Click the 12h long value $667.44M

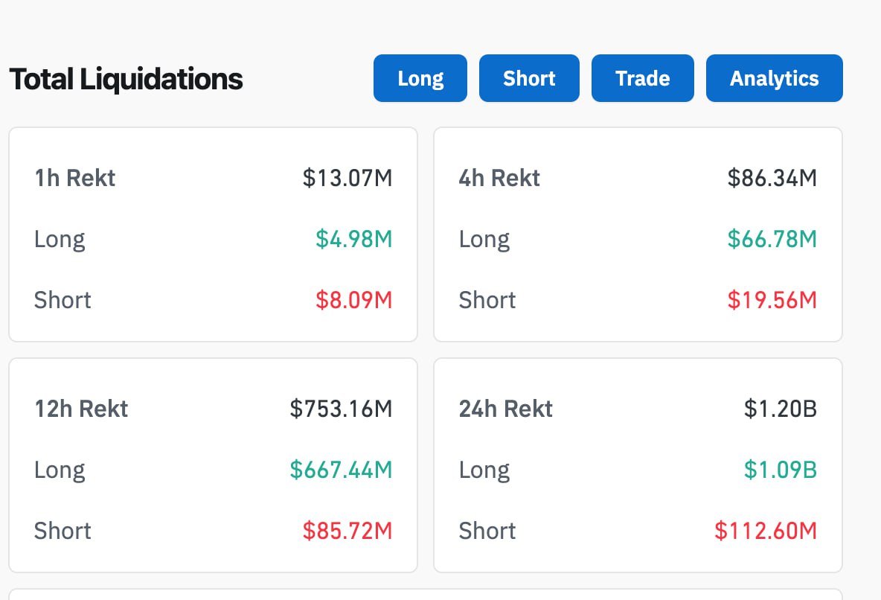click(x=341, y=470)
